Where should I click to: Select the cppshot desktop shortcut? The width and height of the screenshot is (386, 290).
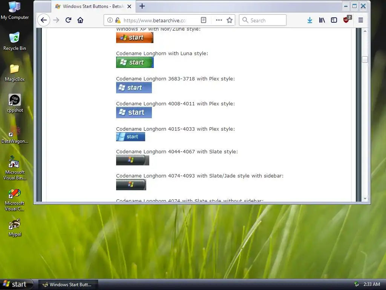pyautogui.click(x=15, y=103)
